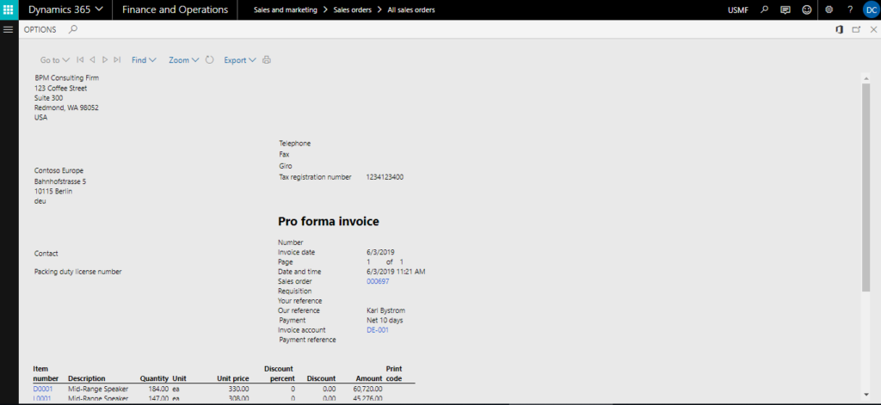Expand the Export dropdown

(240, 60)
